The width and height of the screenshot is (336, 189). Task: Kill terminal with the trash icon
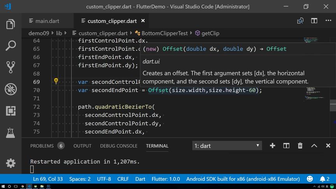click(x=300, y=145)
